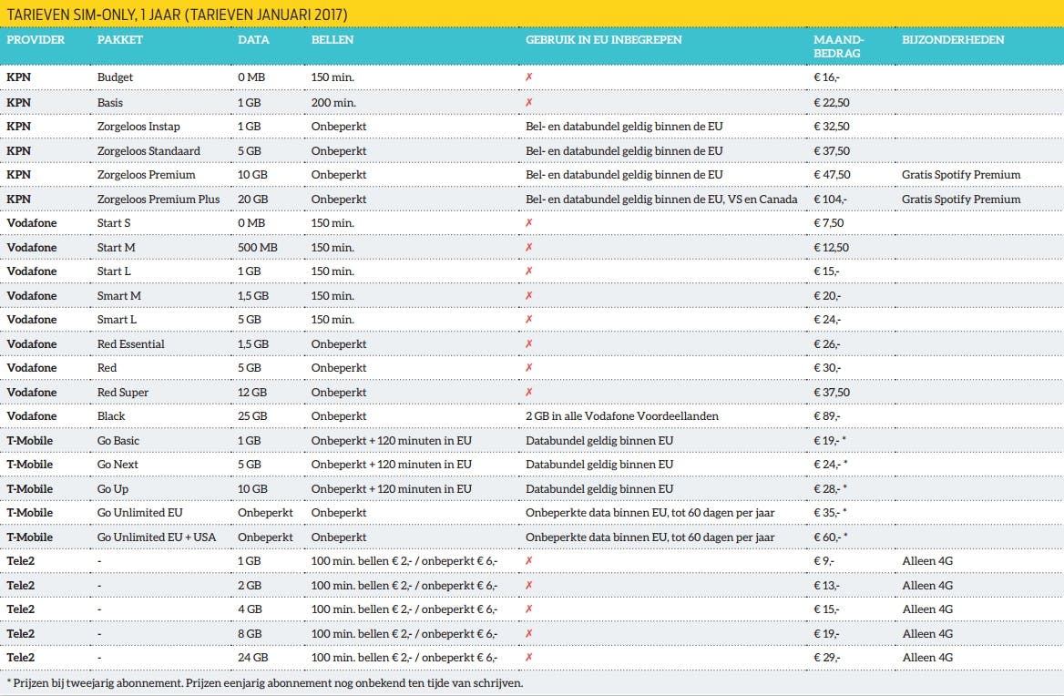The image size is (1064, 696).
Task: Click the red cross in the Tele2 24 GB row
Action: [528, 658]
